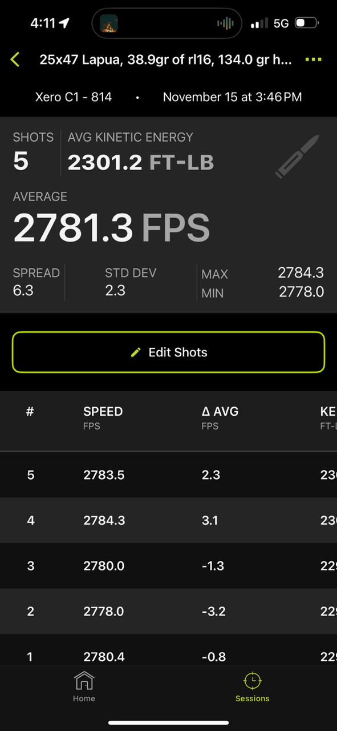Tap the Sessions crosshair icon
Viewport: 337px width, 731px height.
point(253,681)
